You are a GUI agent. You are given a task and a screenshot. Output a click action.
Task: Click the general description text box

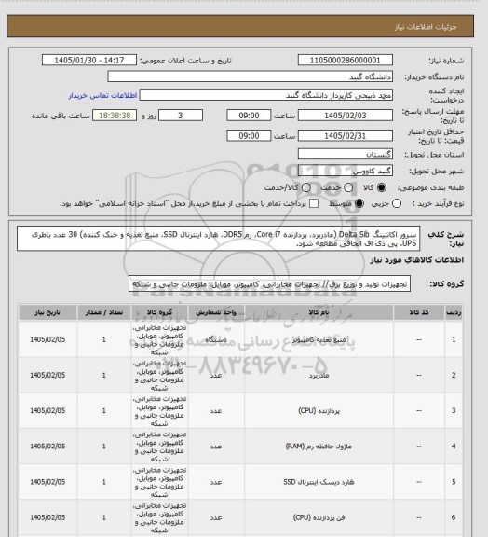click(x=218, y=239)
